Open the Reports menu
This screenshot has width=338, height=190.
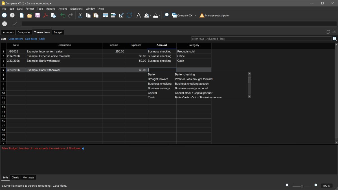[51, 9]
